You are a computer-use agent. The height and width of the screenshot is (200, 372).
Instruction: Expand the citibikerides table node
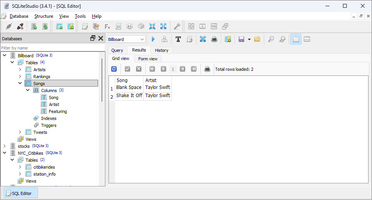20,167
